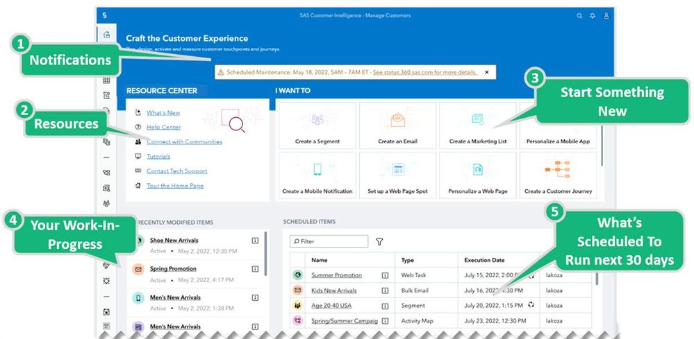Click the SAS logo in top-left corner

tap(104, 15)
